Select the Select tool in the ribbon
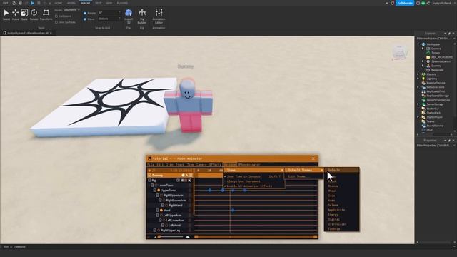Screen dimensions: 457x257 (x=6, y=14)
